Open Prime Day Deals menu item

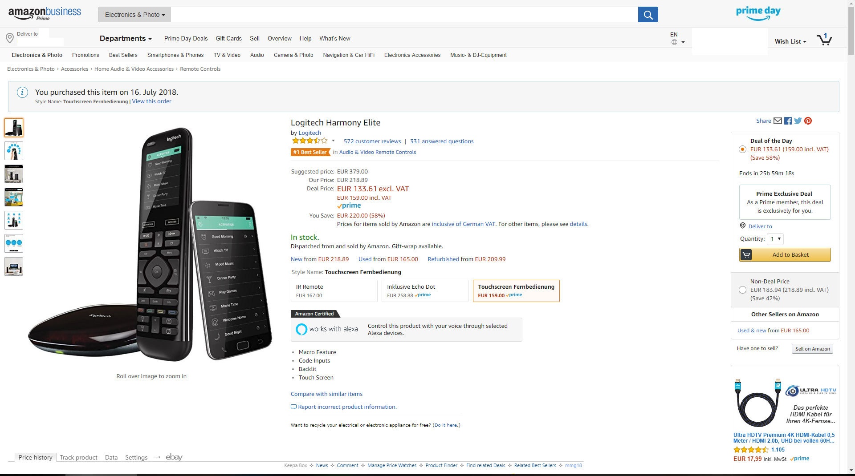click(x=186, y=39)
